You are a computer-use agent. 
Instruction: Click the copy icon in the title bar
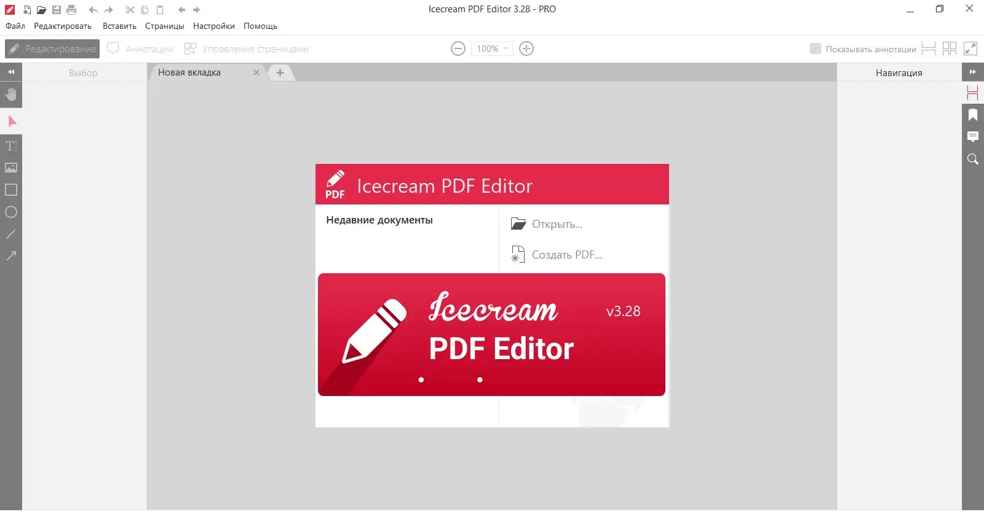tap(145, 10)
